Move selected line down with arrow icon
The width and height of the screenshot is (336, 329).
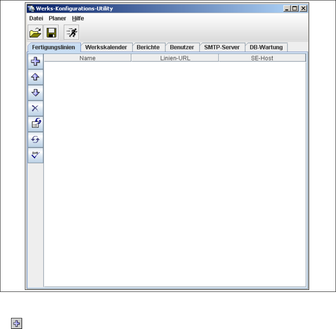[x=36, y=93]
